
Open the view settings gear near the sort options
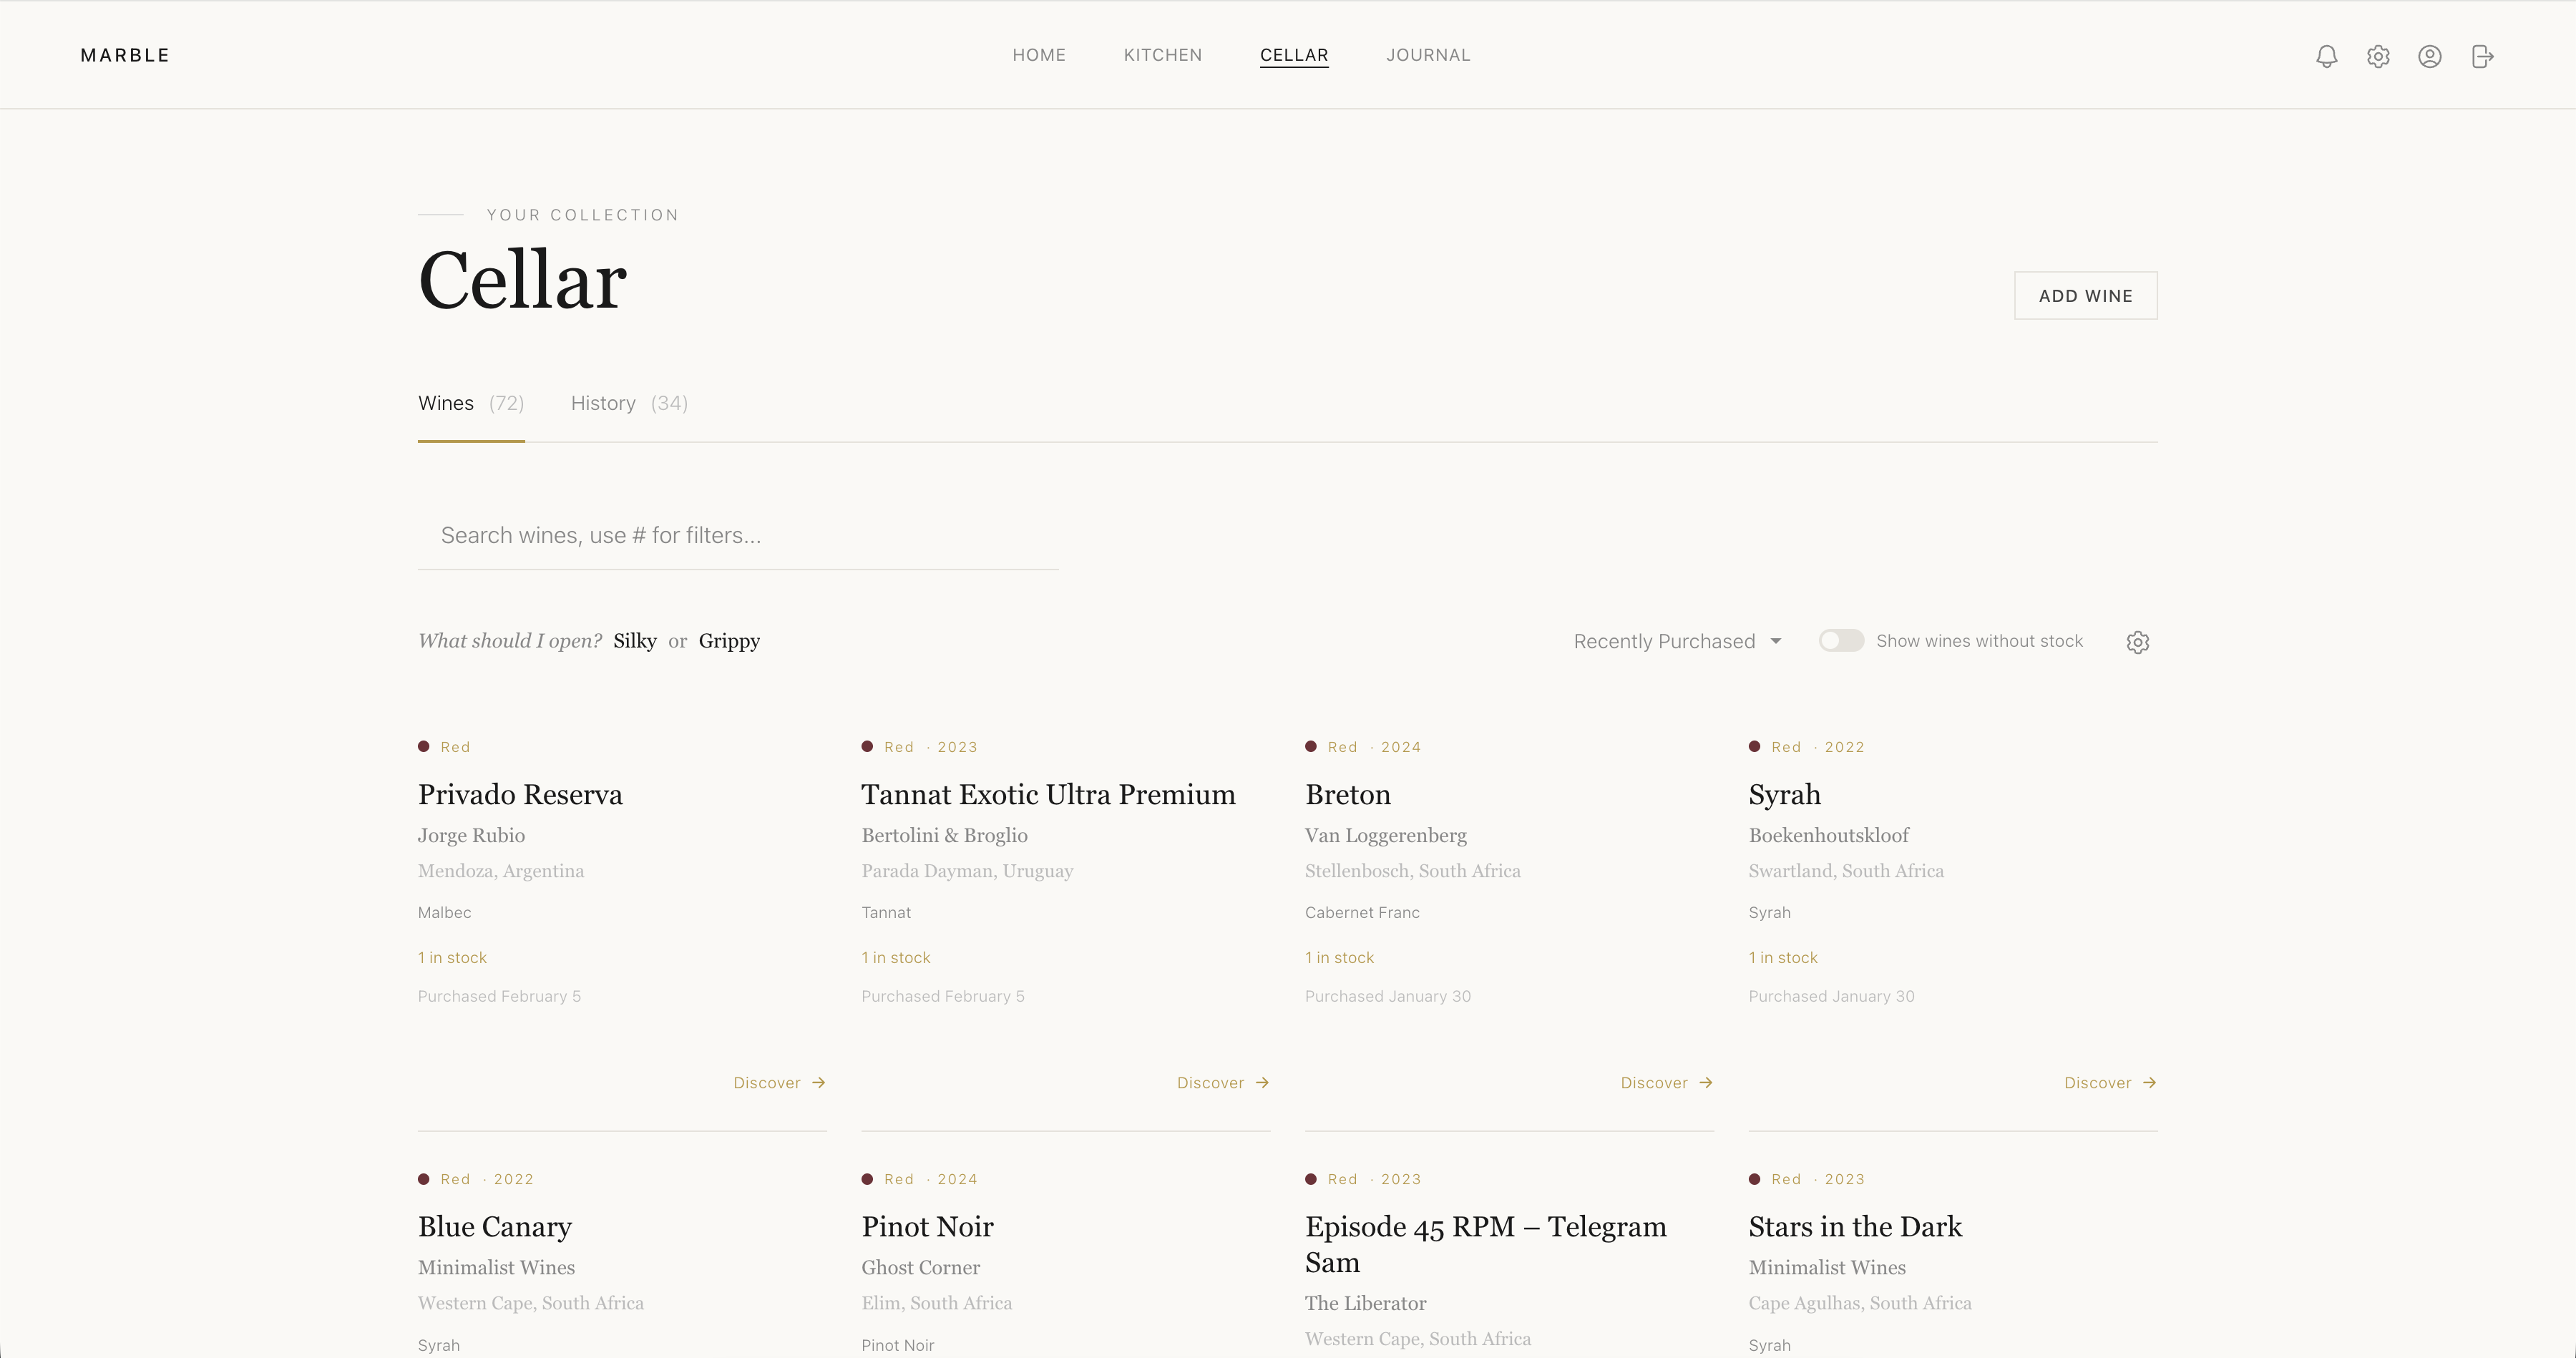tap(2139, 641)
